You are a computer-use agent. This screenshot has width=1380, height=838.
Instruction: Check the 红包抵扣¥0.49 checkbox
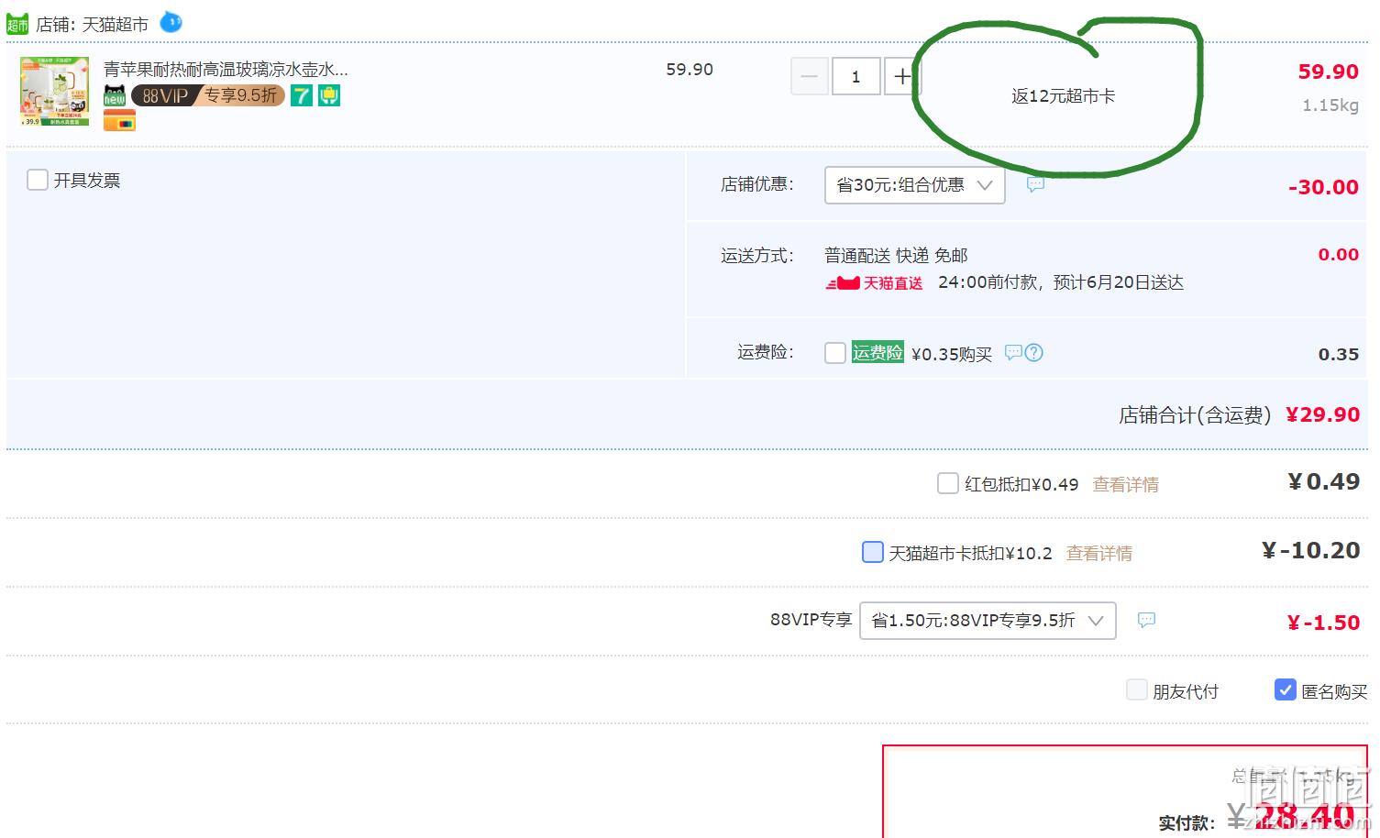coord(948,483)
